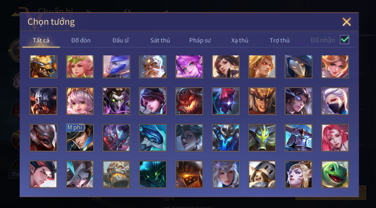Select the plague-doctor masked hooded hero
376x208 pixels.
pyautogui.click(x=298, y=67)
